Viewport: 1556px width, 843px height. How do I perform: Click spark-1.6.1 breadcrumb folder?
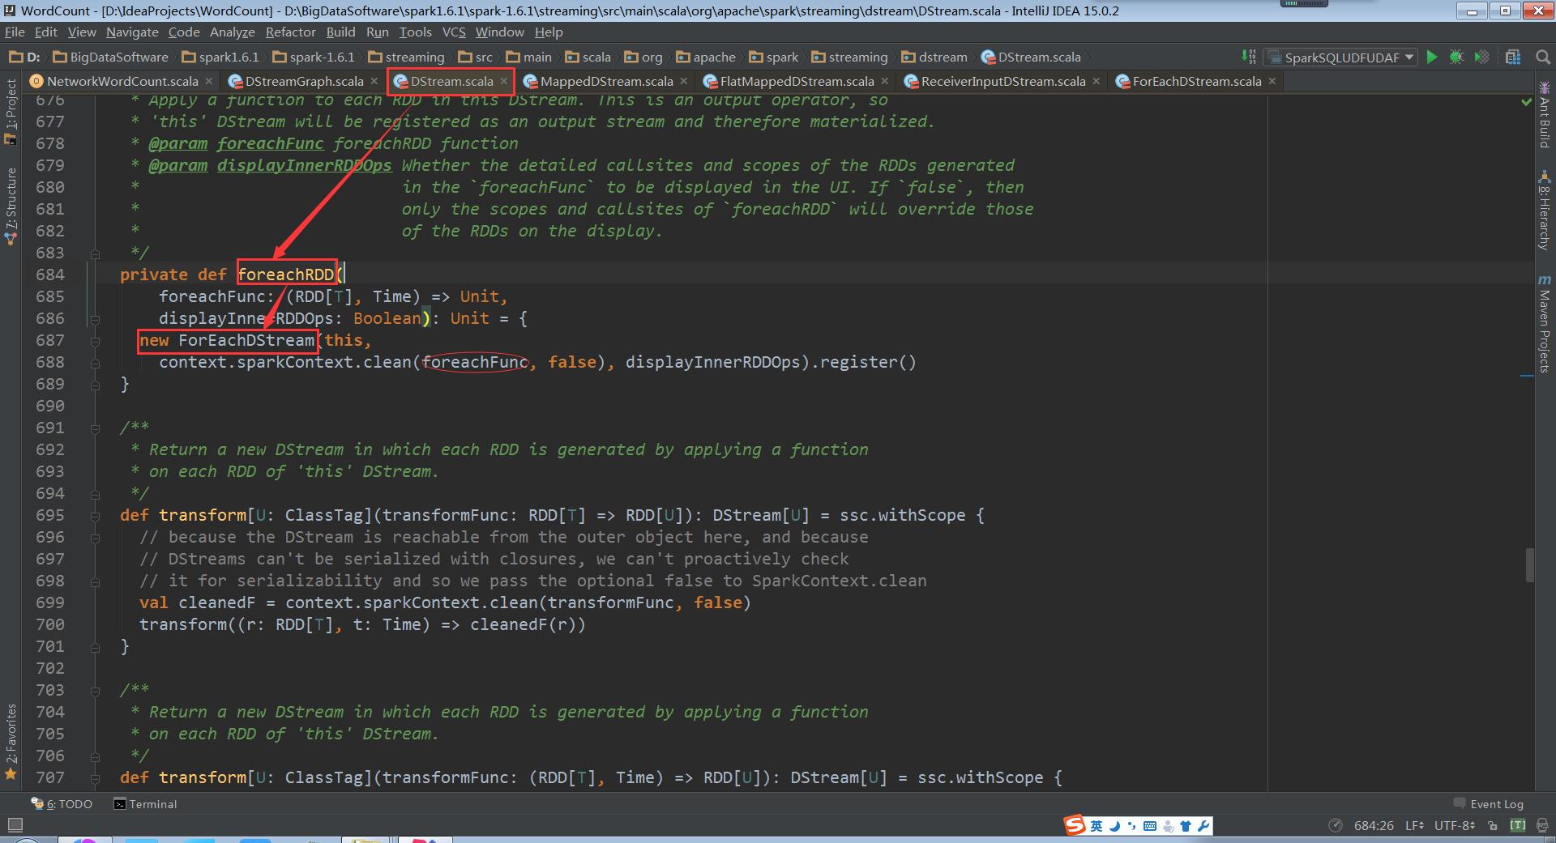(x=314, y=57)
